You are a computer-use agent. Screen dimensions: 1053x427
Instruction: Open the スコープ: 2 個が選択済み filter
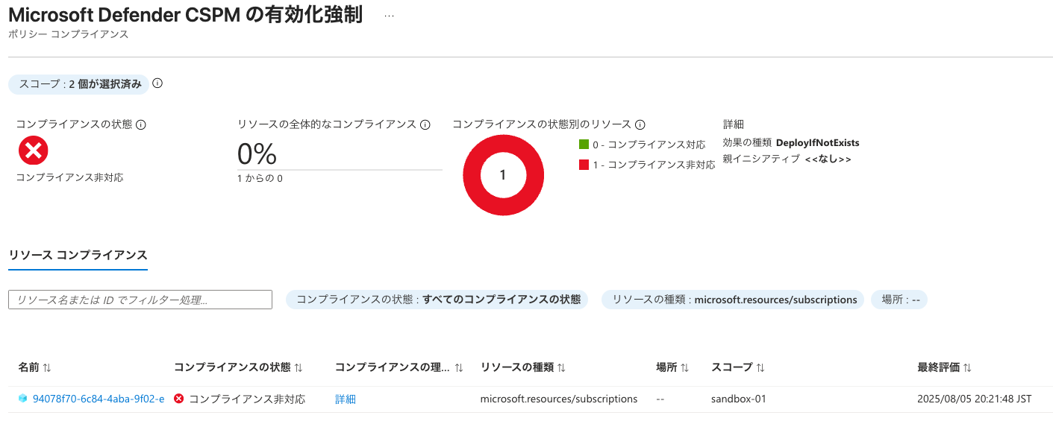(x=79, y=84)
